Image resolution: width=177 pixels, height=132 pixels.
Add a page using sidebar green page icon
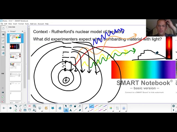pos(3,97)
